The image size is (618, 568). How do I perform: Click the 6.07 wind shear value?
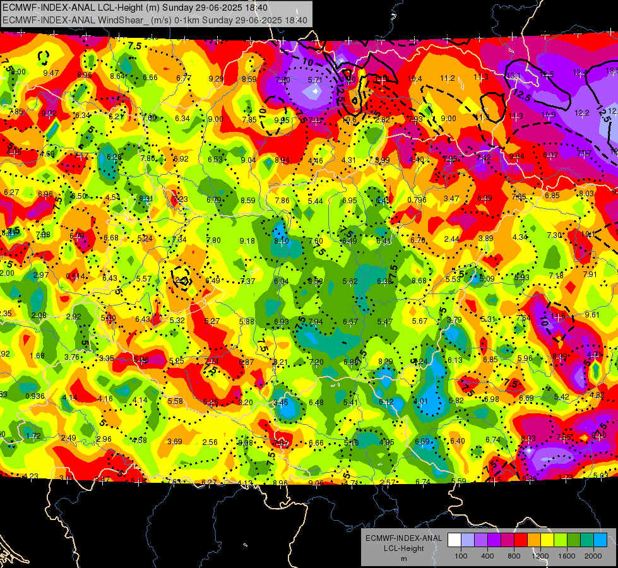click(550, 155)
